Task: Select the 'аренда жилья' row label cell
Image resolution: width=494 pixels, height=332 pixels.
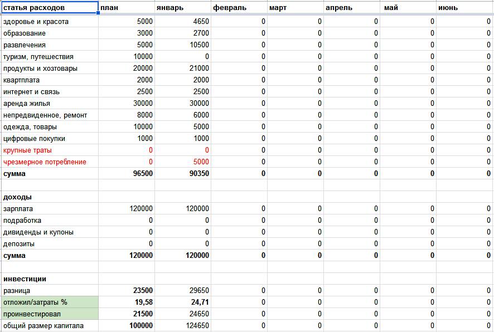Action: (49, 104)
